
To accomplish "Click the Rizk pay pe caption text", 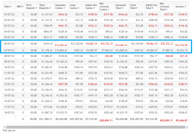I will tap(9, 130).
